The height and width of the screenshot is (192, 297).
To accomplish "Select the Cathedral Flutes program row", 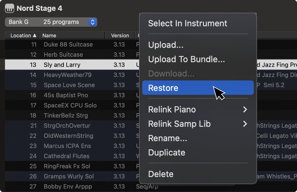I will pos(72,156).
